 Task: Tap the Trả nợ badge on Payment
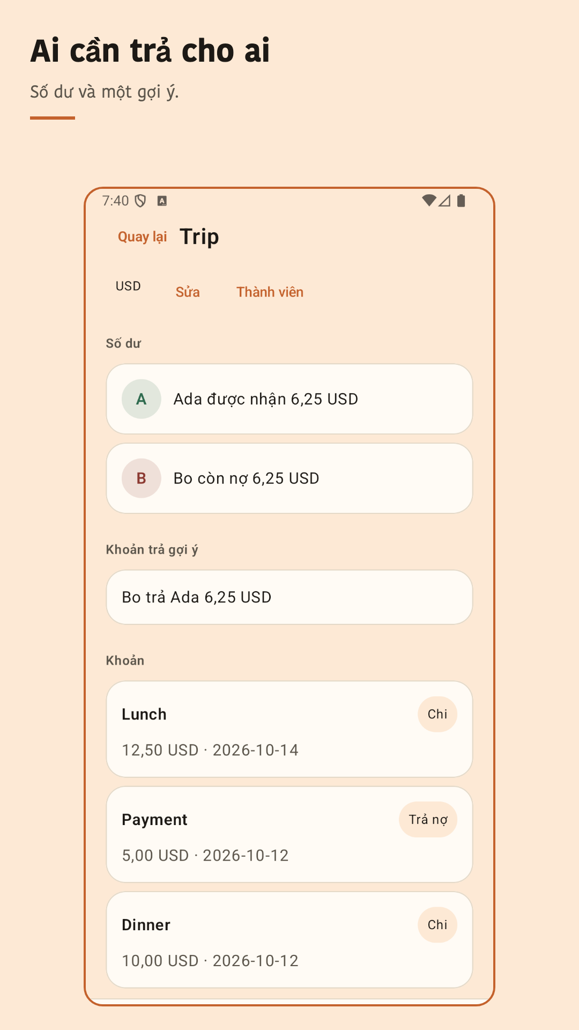(x=428, y=819)
